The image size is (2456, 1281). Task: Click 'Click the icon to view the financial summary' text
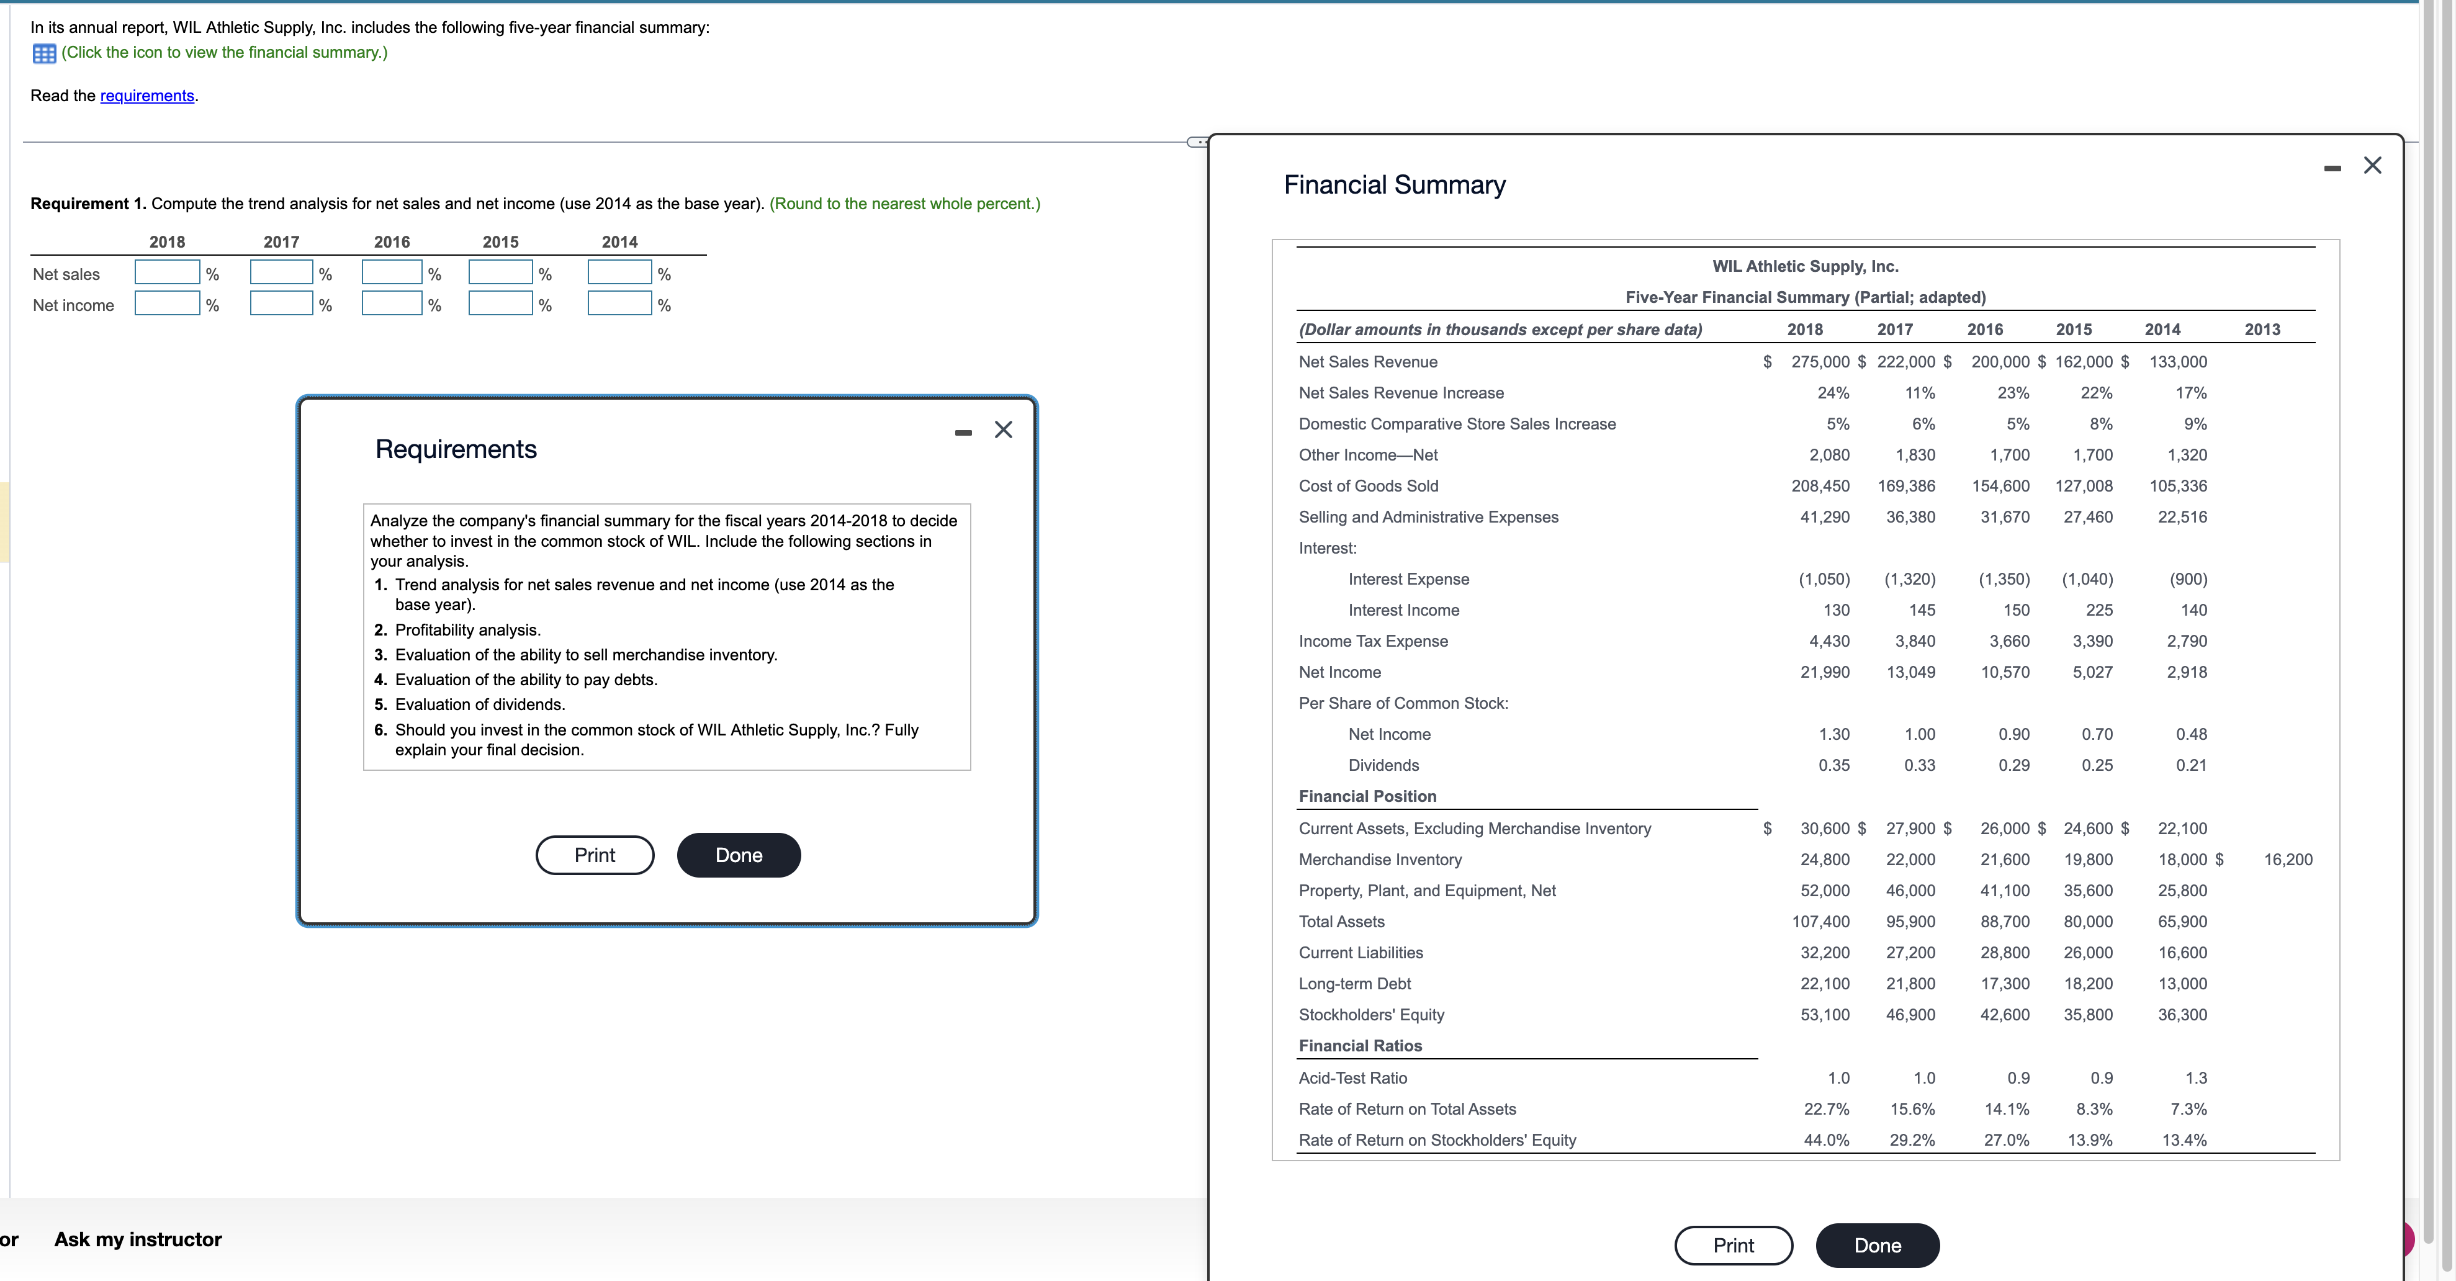(x=225, y=52)
